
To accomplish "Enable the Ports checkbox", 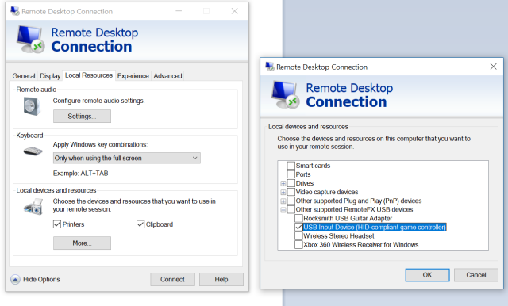I will 291,174.
